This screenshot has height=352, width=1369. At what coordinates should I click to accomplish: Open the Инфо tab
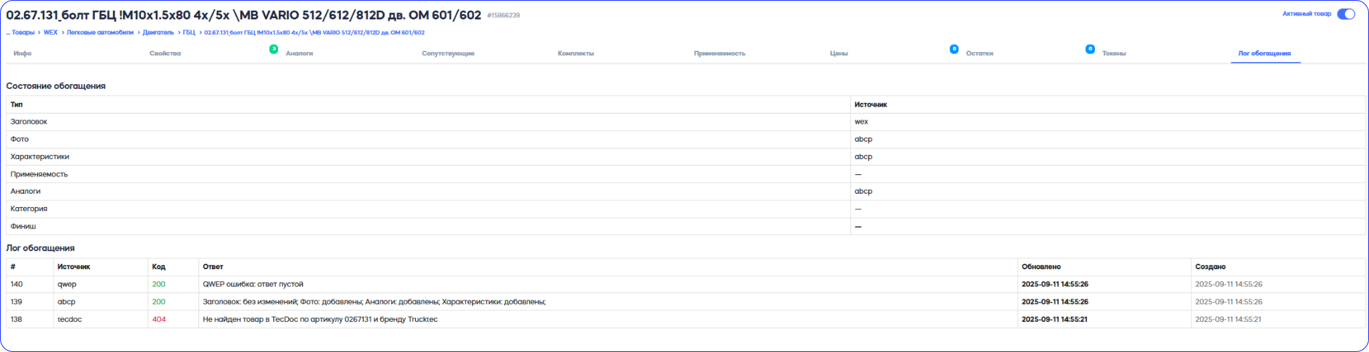pyautogui.click(x=23, y=53)
